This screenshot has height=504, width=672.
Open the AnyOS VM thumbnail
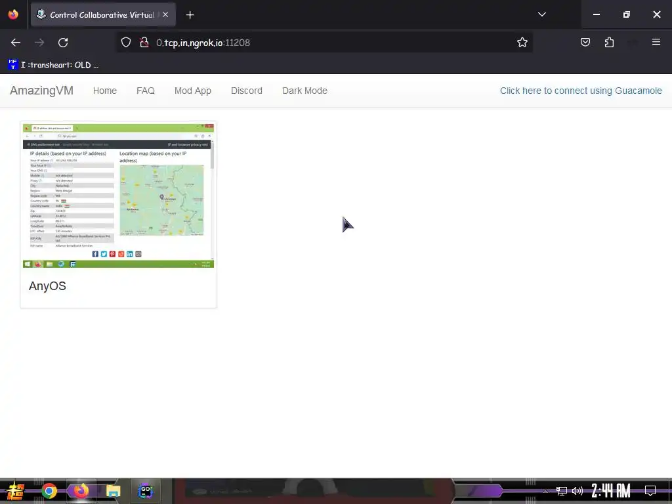coord(118,196)
